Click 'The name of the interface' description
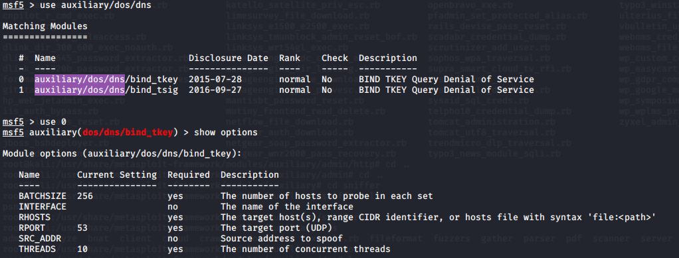Screen dimensions: 679x258 pyautogui.click(x=287, y=206)
